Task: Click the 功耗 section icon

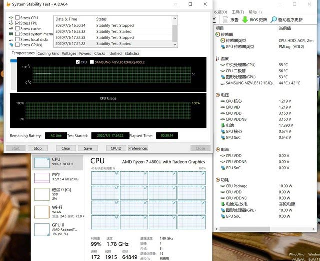Action: tap(218, 180)
